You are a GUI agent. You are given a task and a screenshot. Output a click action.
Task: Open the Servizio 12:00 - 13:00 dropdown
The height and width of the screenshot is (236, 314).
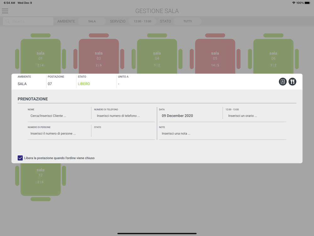[142, 21]
